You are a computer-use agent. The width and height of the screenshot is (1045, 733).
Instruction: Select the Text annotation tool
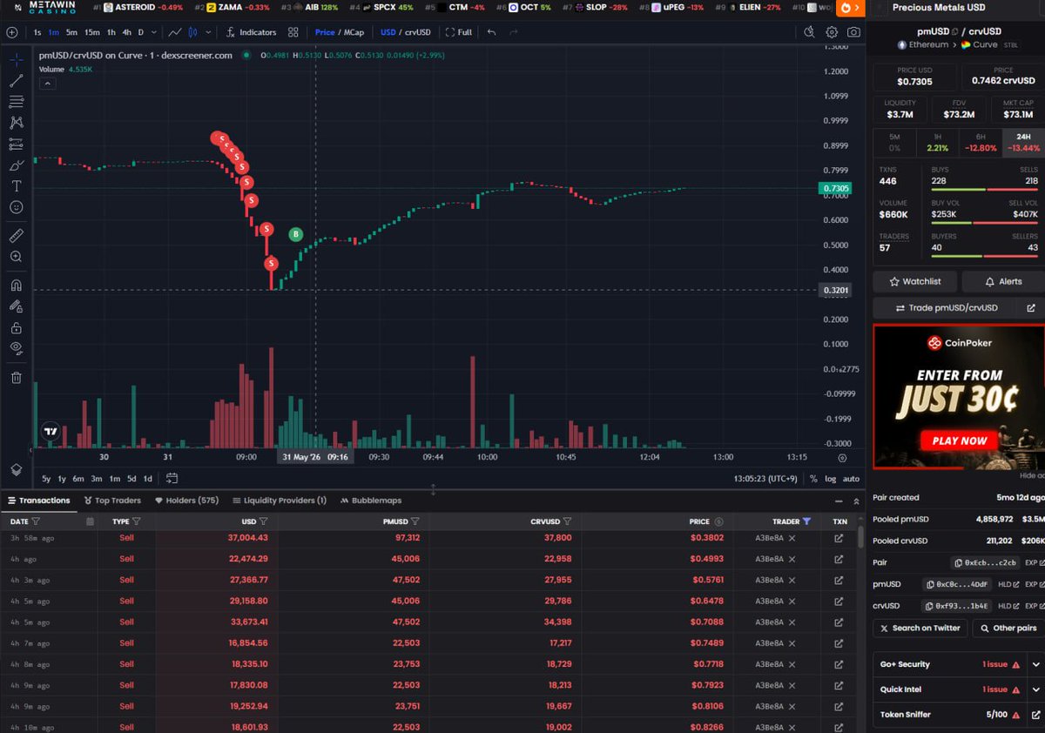(16, 186)
